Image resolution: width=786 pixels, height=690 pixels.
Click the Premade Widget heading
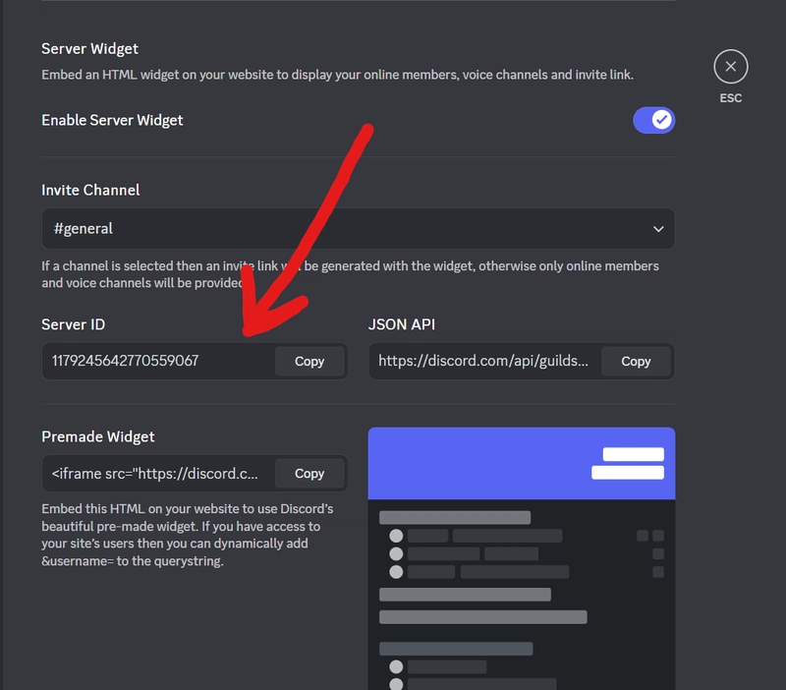(x=98, y=436)
